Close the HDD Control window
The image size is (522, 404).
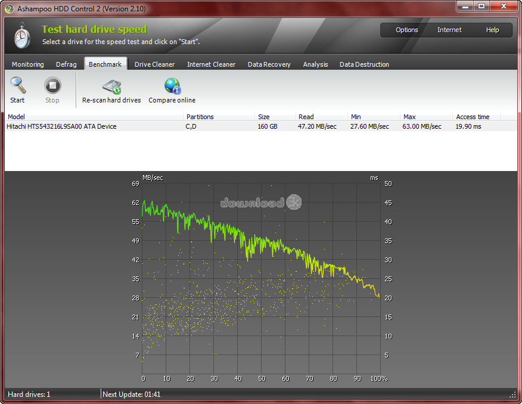(504, 7)
